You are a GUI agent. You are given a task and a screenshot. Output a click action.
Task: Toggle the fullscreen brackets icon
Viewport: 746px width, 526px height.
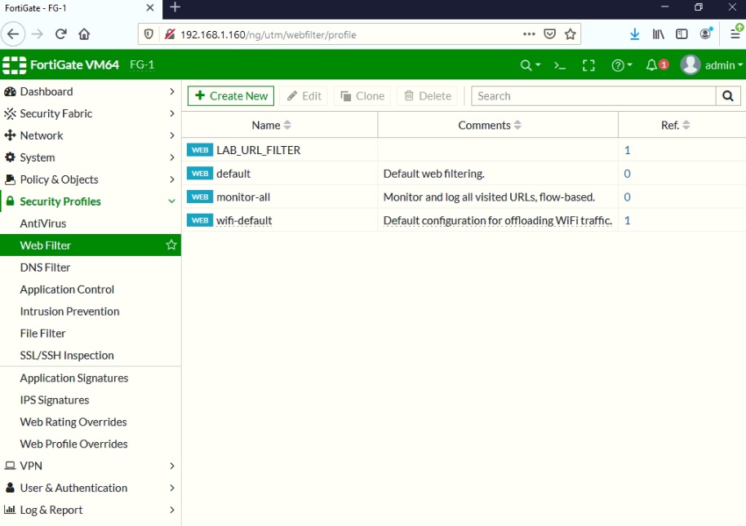[589, 64]
